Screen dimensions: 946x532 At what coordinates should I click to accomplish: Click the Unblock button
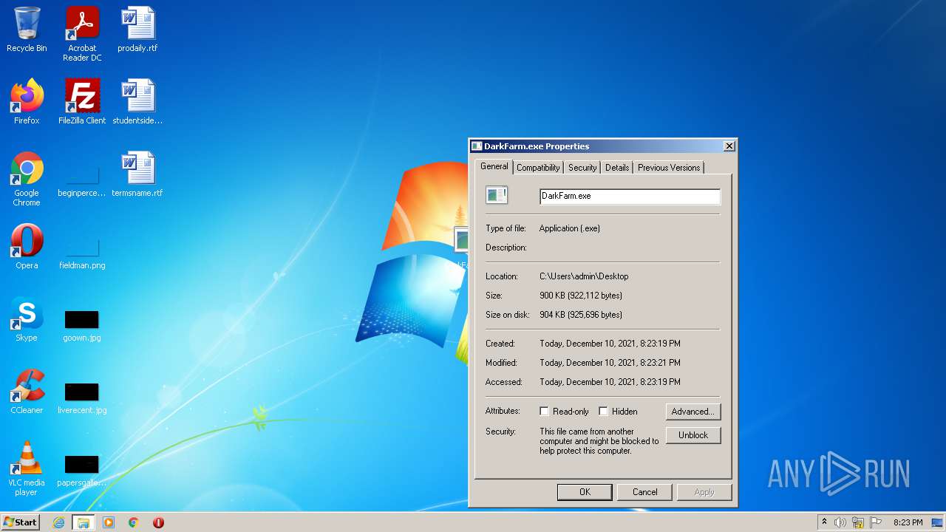pos(693,435)
